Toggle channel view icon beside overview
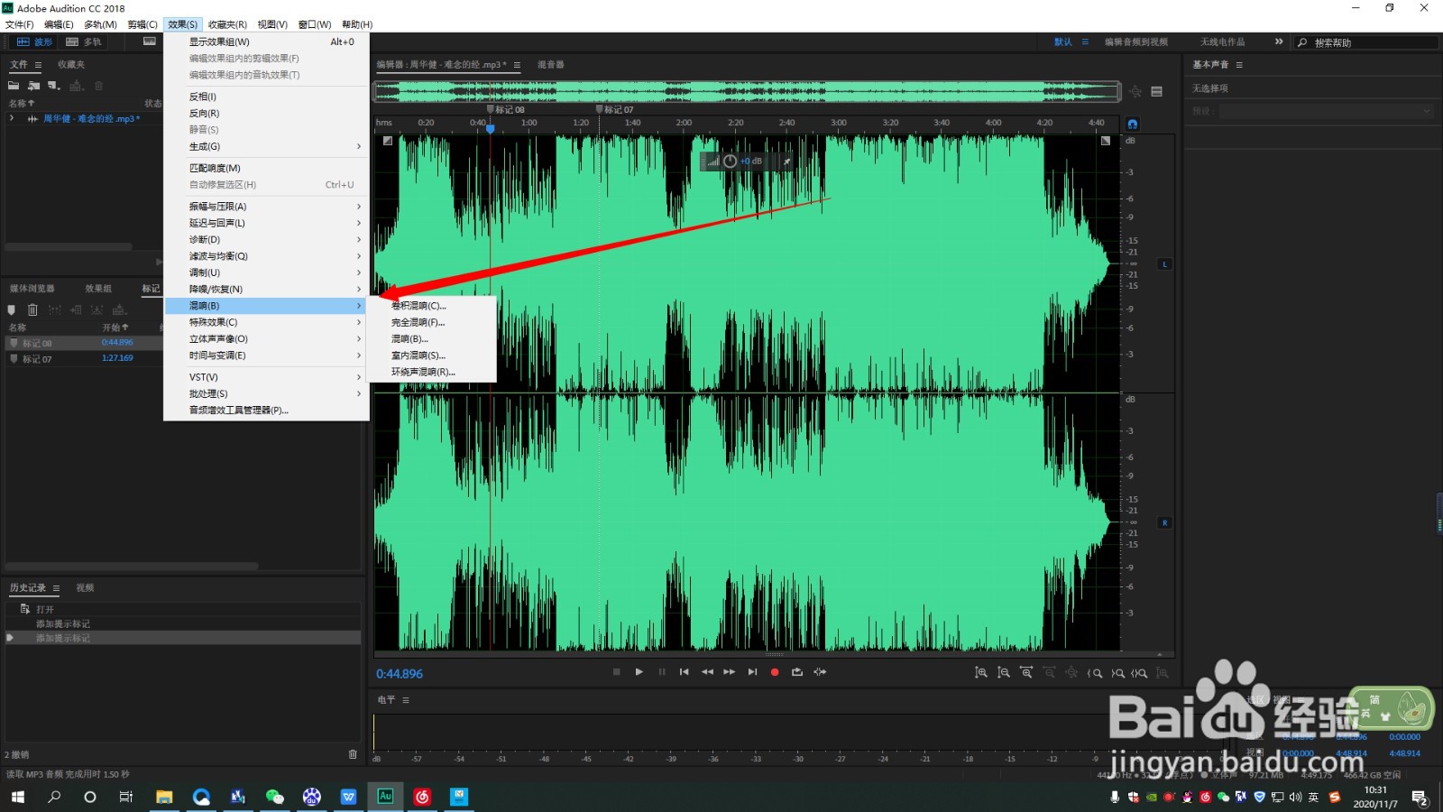Image resolution: width=1443 pixels, height=812 pixels. 1156,91
